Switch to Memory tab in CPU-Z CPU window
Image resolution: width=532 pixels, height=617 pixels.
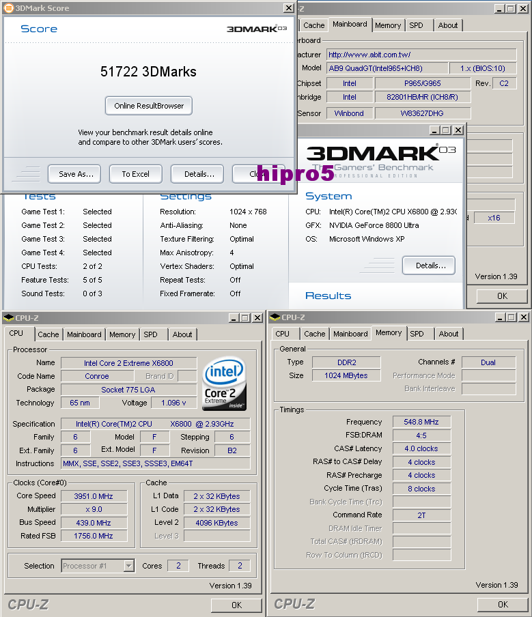tap(122, 334)
